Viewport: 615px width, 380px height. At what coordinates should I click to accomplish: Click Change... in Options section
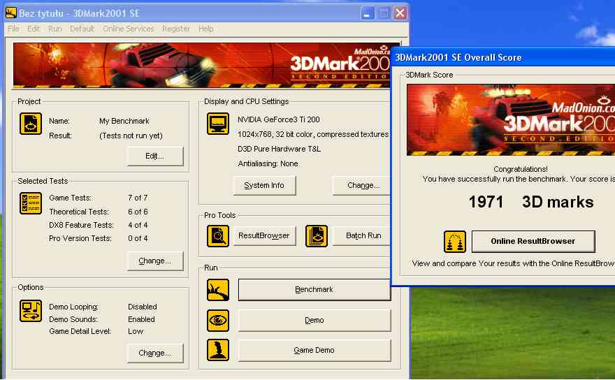(x=155, y=353)
